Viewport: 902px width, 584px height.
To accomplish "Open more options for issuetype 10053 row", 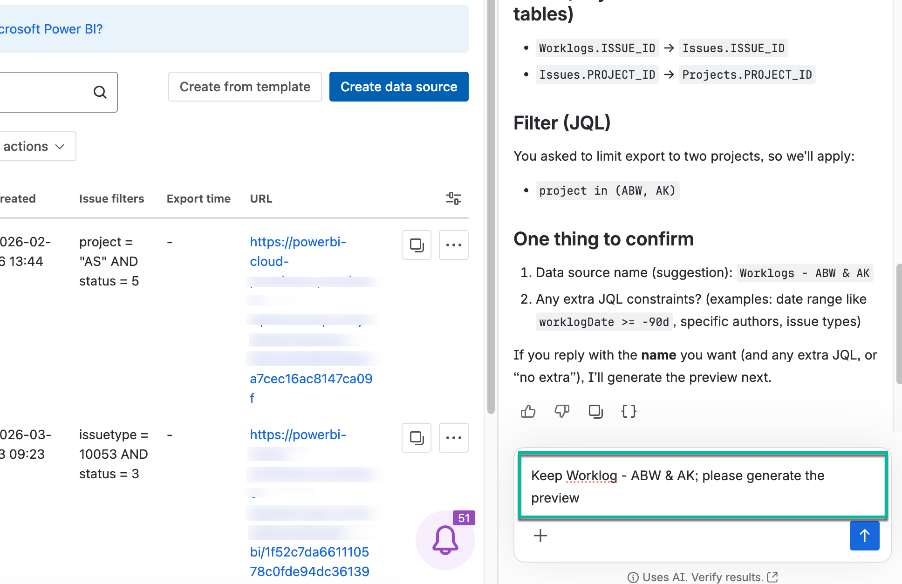I will click(x=454, y=438).
